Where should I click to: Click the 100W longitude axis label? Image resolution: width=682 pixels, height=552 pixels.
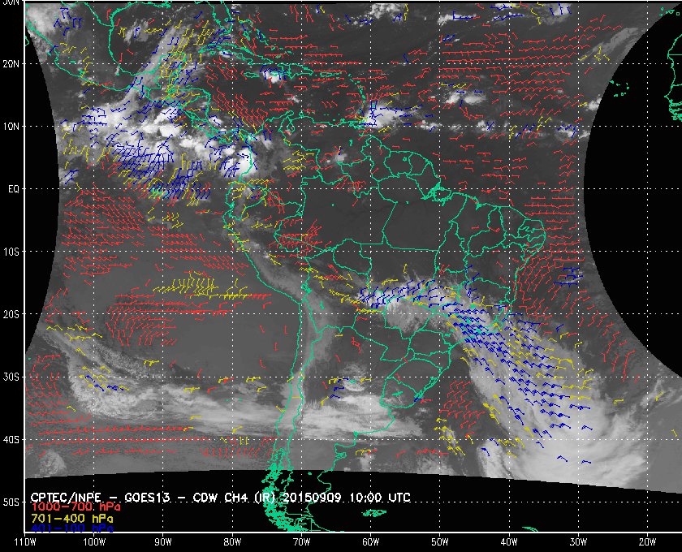point(94,541)
